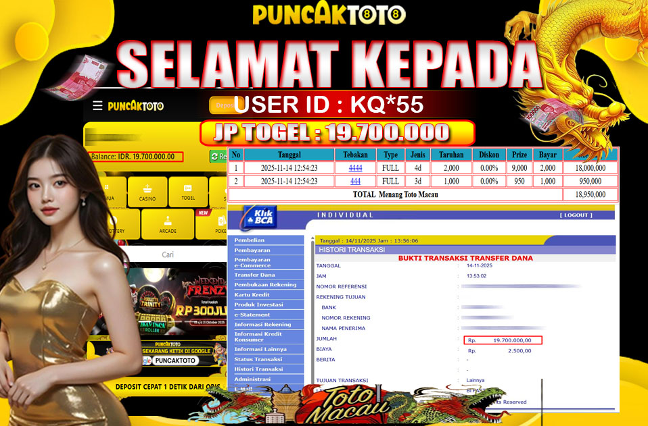Click the balance refresh icon
648x426 pixels.
coord(214,155)
